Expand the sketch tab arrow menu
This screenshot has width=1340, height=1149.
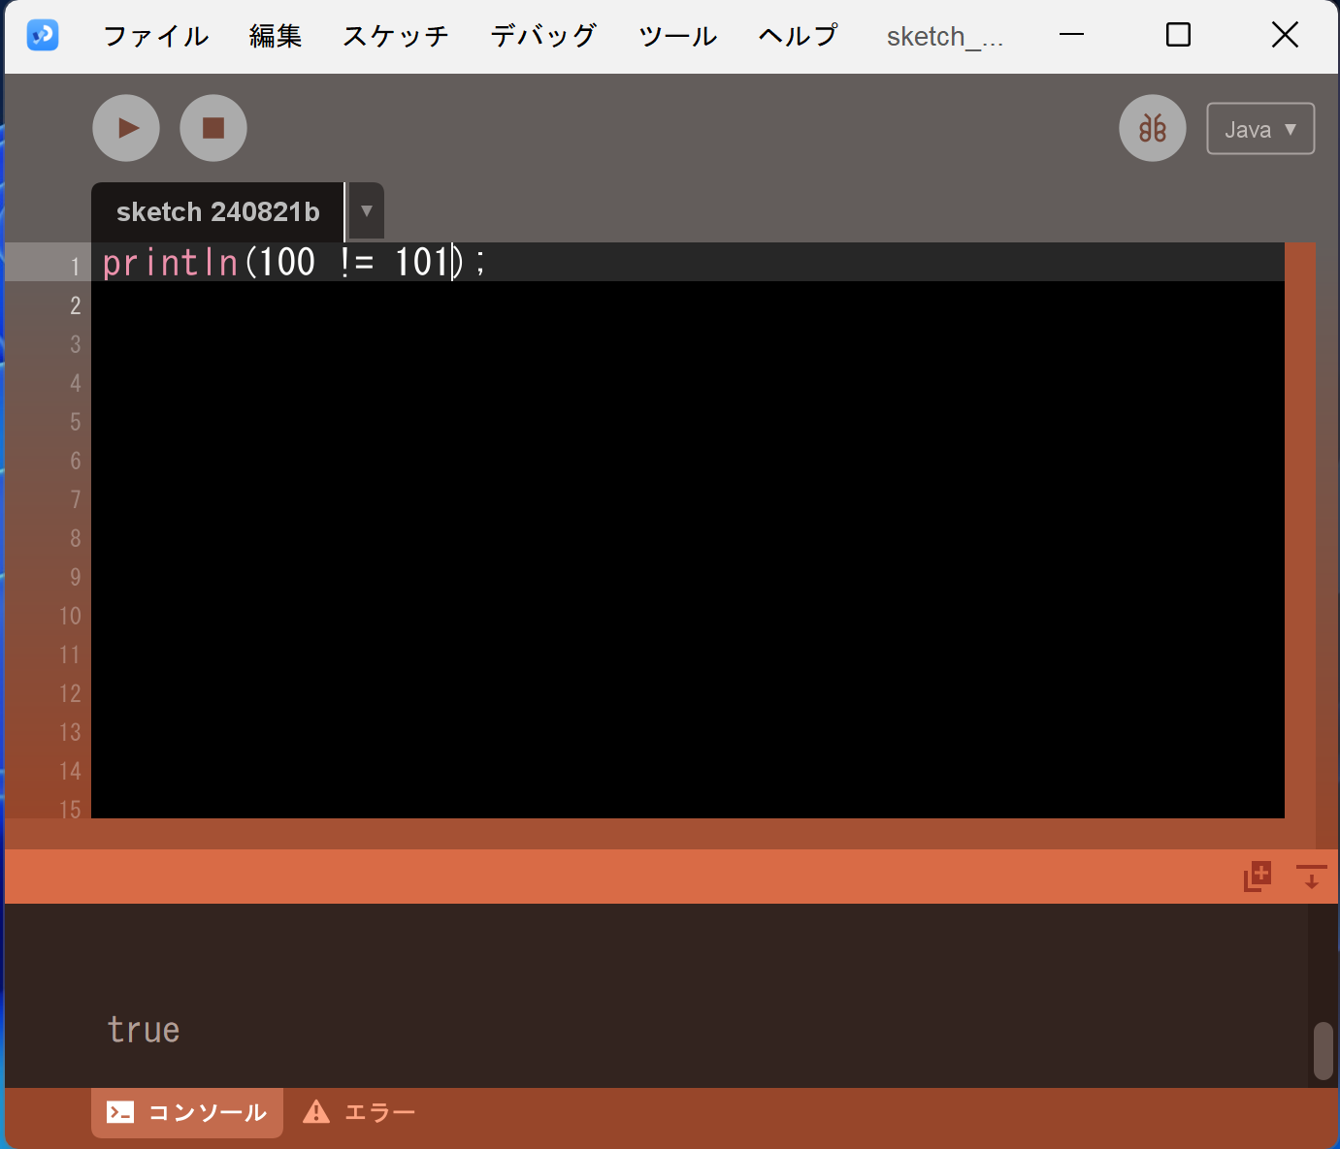point(367,211)
